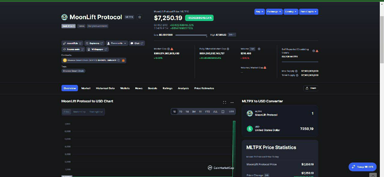The height and width of the screenshot is (177, 384).
Task: Click the circulating supply progress bar
Action: tap(300, 62)
